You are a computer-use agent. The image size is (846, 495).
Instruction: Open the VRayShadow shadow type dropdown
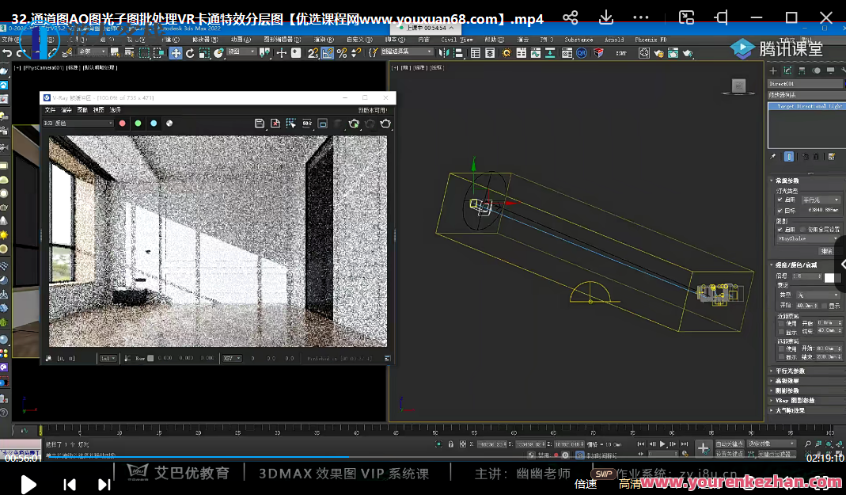pos(808,238)
